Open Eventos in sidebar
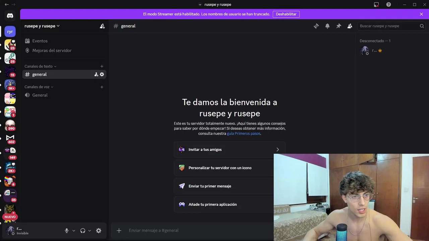This screenshot has height=241, width=429. [64, 41]
